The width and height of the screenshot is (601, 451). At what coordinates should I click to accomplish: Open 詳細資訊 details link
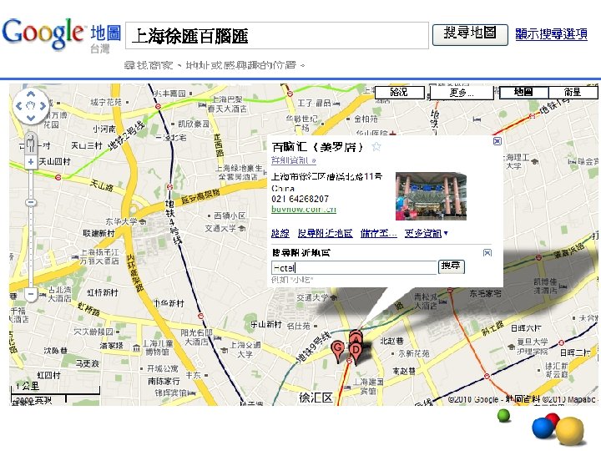[x=294, y=160]
